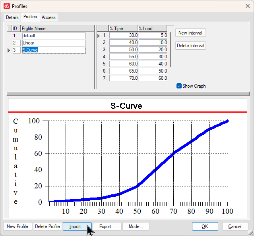Image resolution: width=254 pixels, height=236 pixels.
Task: Select the default profile name field
Action: coord(54,36)
